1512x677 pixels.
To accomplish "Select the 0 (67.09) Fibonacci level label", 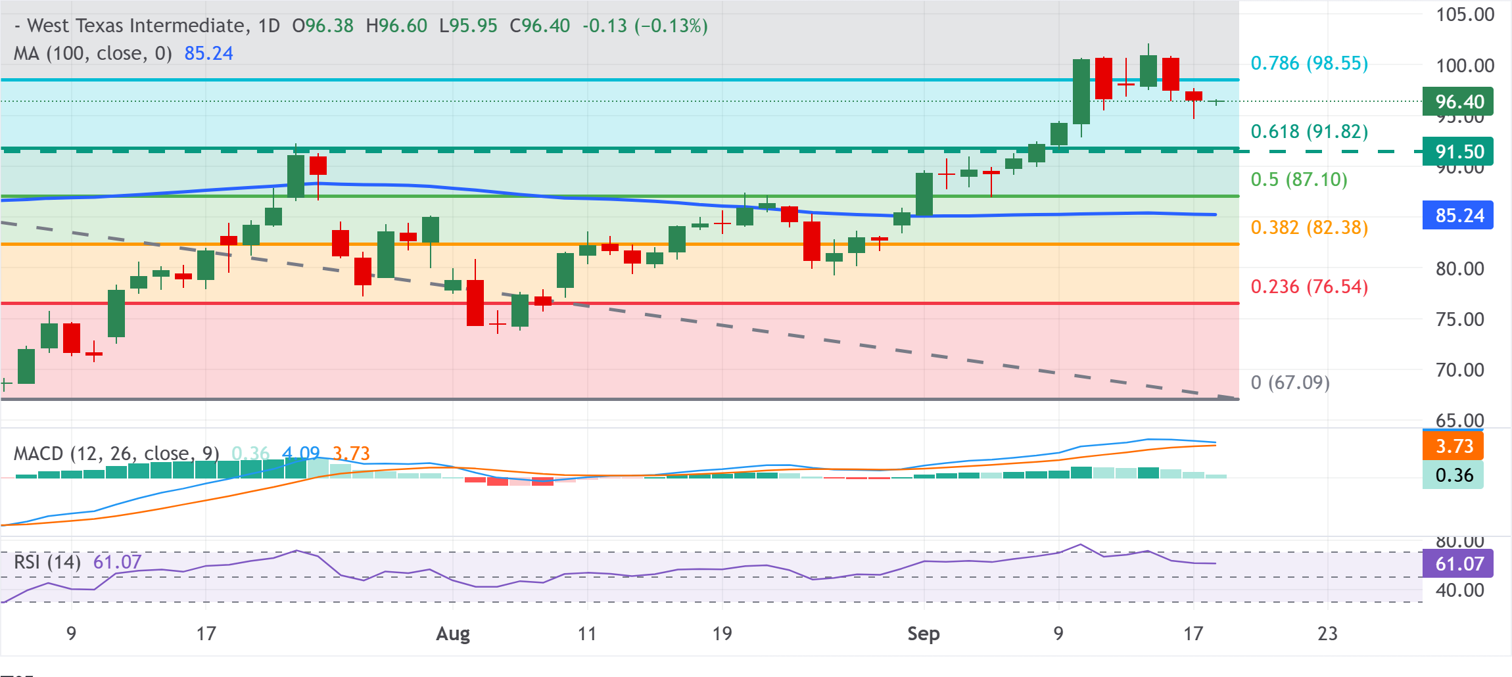I will (1290, 383).
